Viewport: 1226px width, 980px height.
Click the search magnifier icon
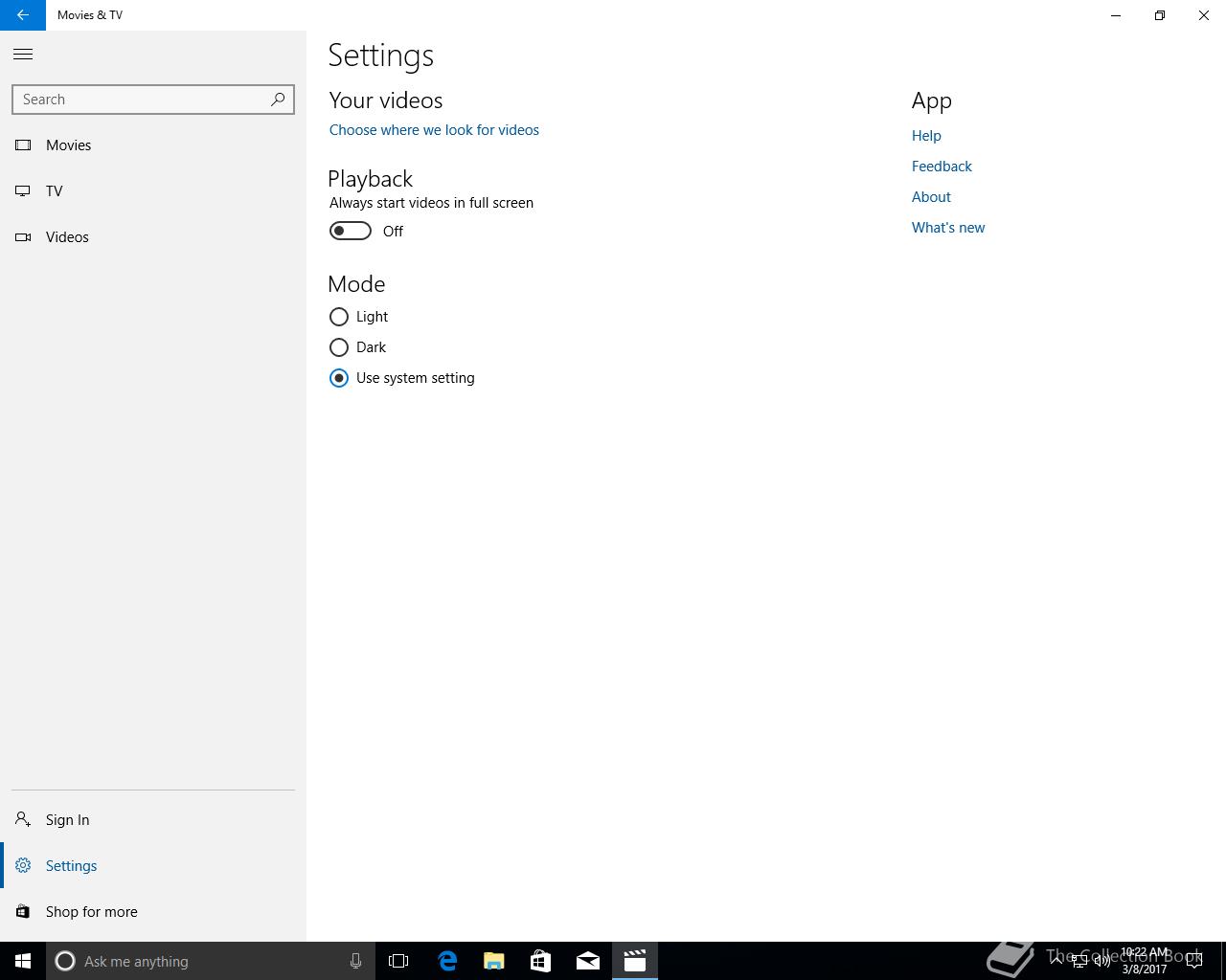click(x=278, y=100)
